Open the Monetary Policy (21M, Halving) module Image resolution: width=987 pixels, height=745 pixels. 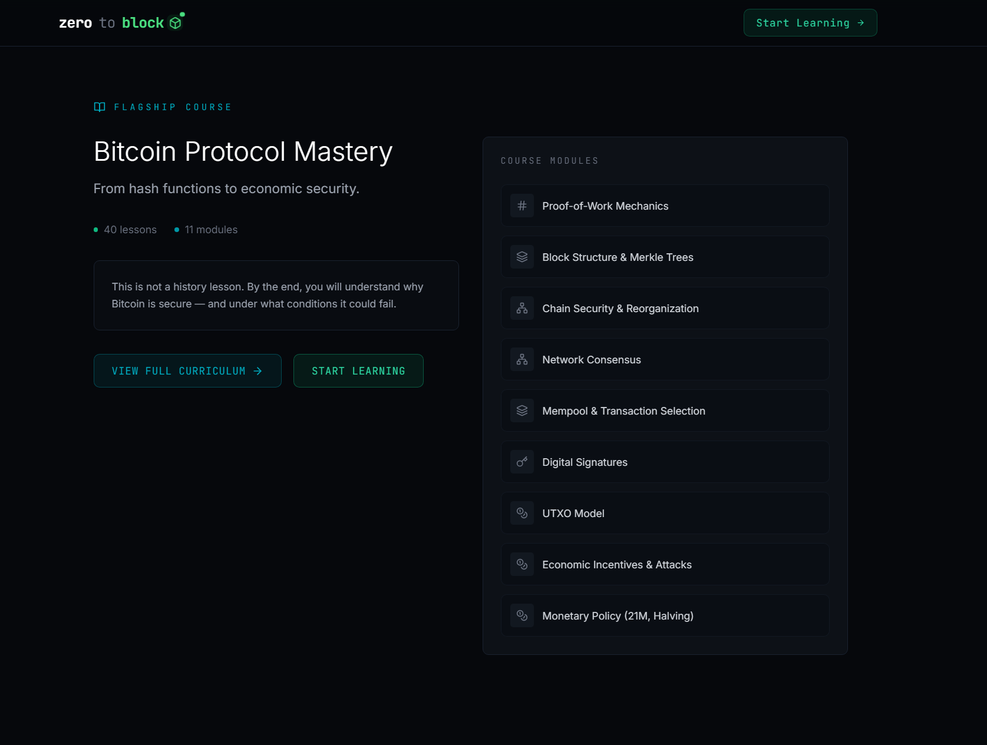[665, 615]
